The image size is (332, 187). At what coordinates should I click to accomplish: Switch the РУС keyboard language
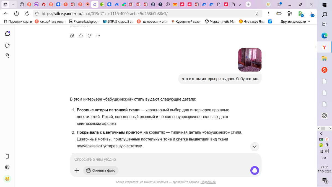click(x=324, y=158)
